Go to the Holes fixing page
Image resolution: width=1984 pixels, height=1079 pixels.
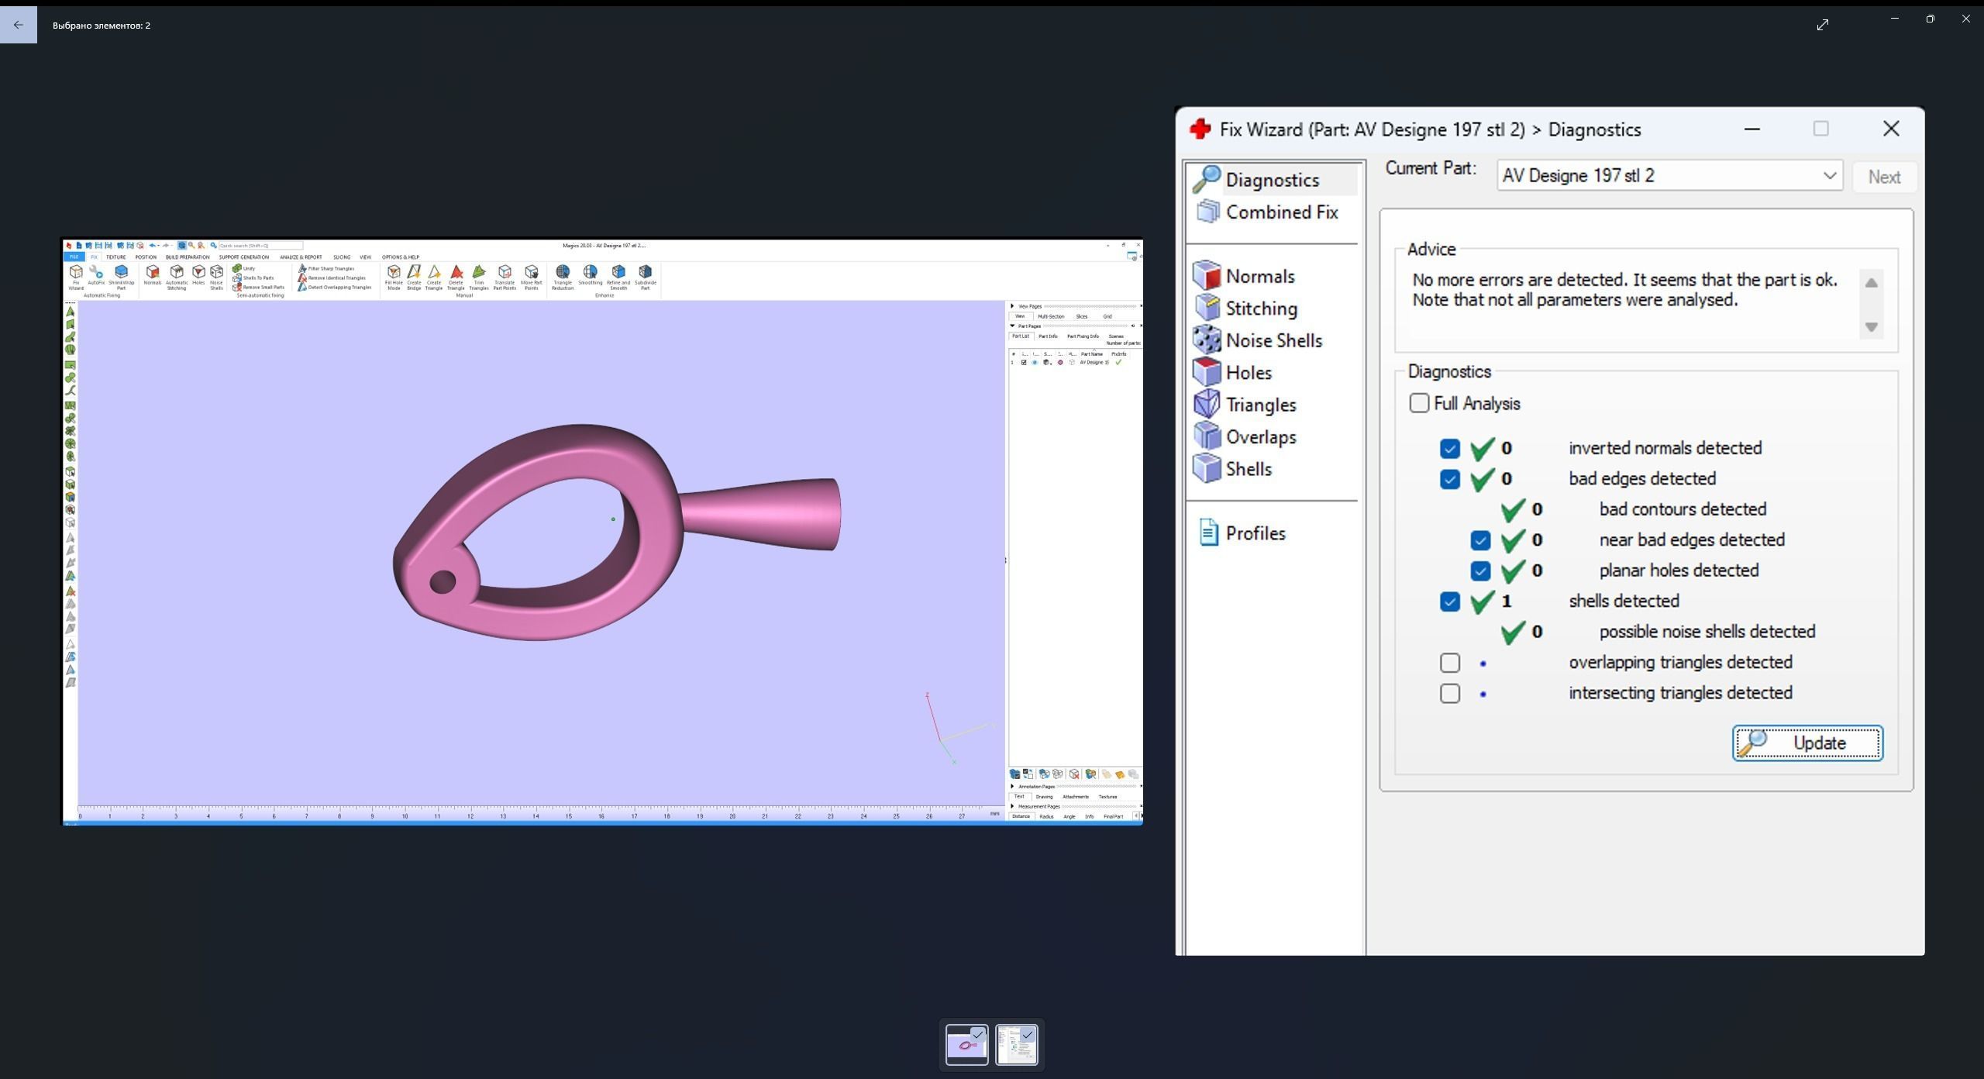click(x=1248, y=373)
